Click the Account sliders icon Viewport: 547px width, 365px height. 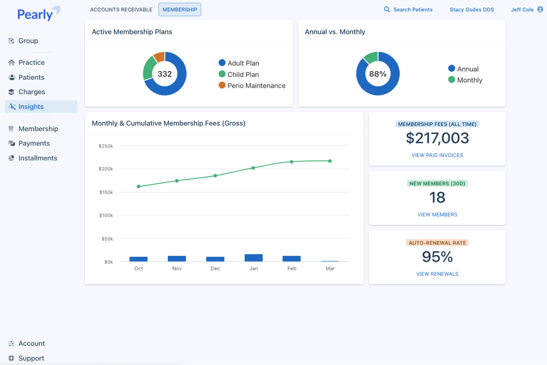pos(11,344)
